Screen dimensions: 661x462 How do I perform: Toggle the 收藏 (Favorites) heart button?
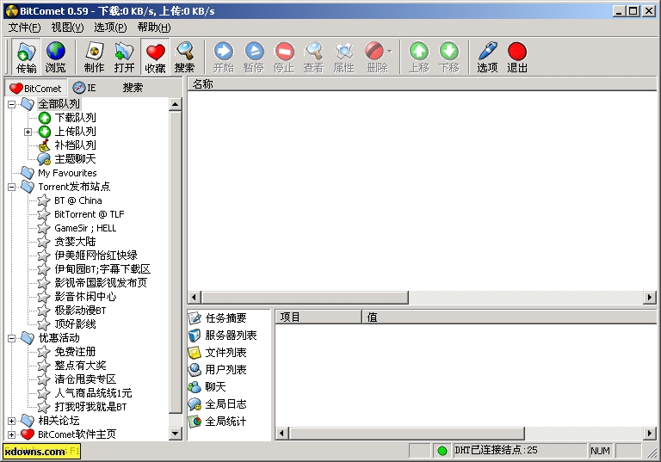(x=155, y=57)
